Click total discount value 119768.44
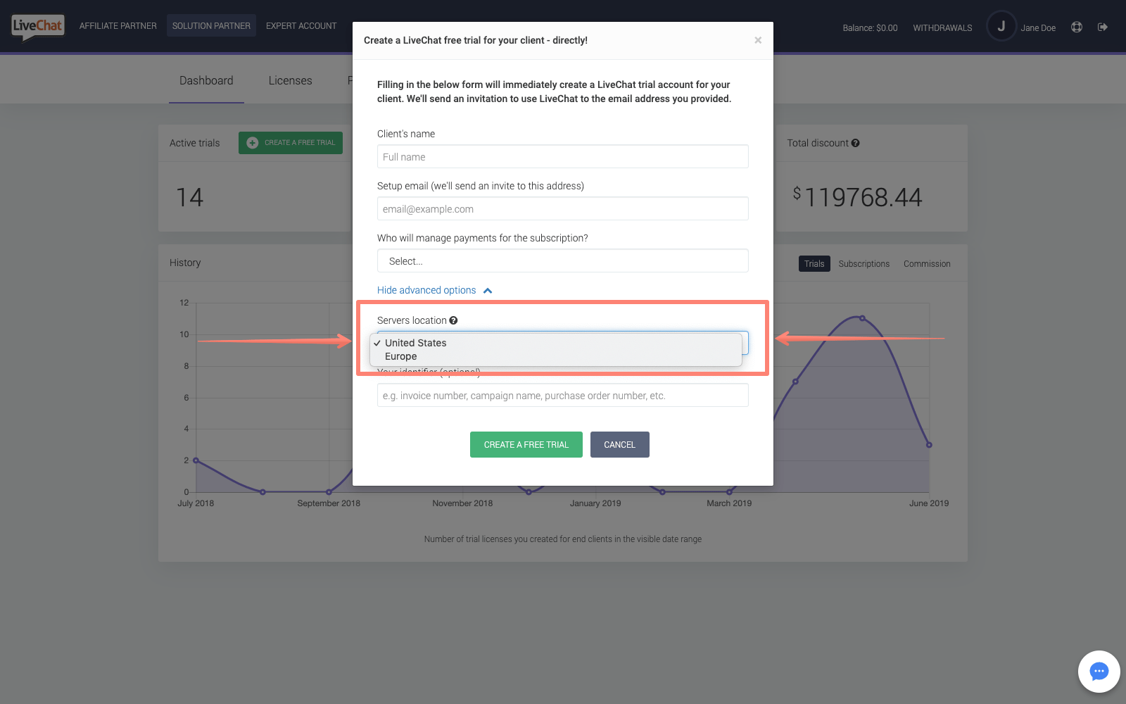The height and width of the screenshot is (704, 1126). coord(857,197)
